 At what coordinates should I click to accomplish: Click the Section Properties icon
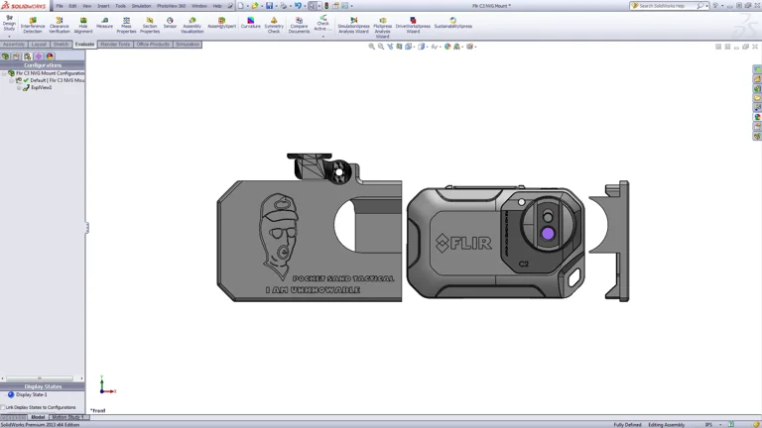click(150, 24)
